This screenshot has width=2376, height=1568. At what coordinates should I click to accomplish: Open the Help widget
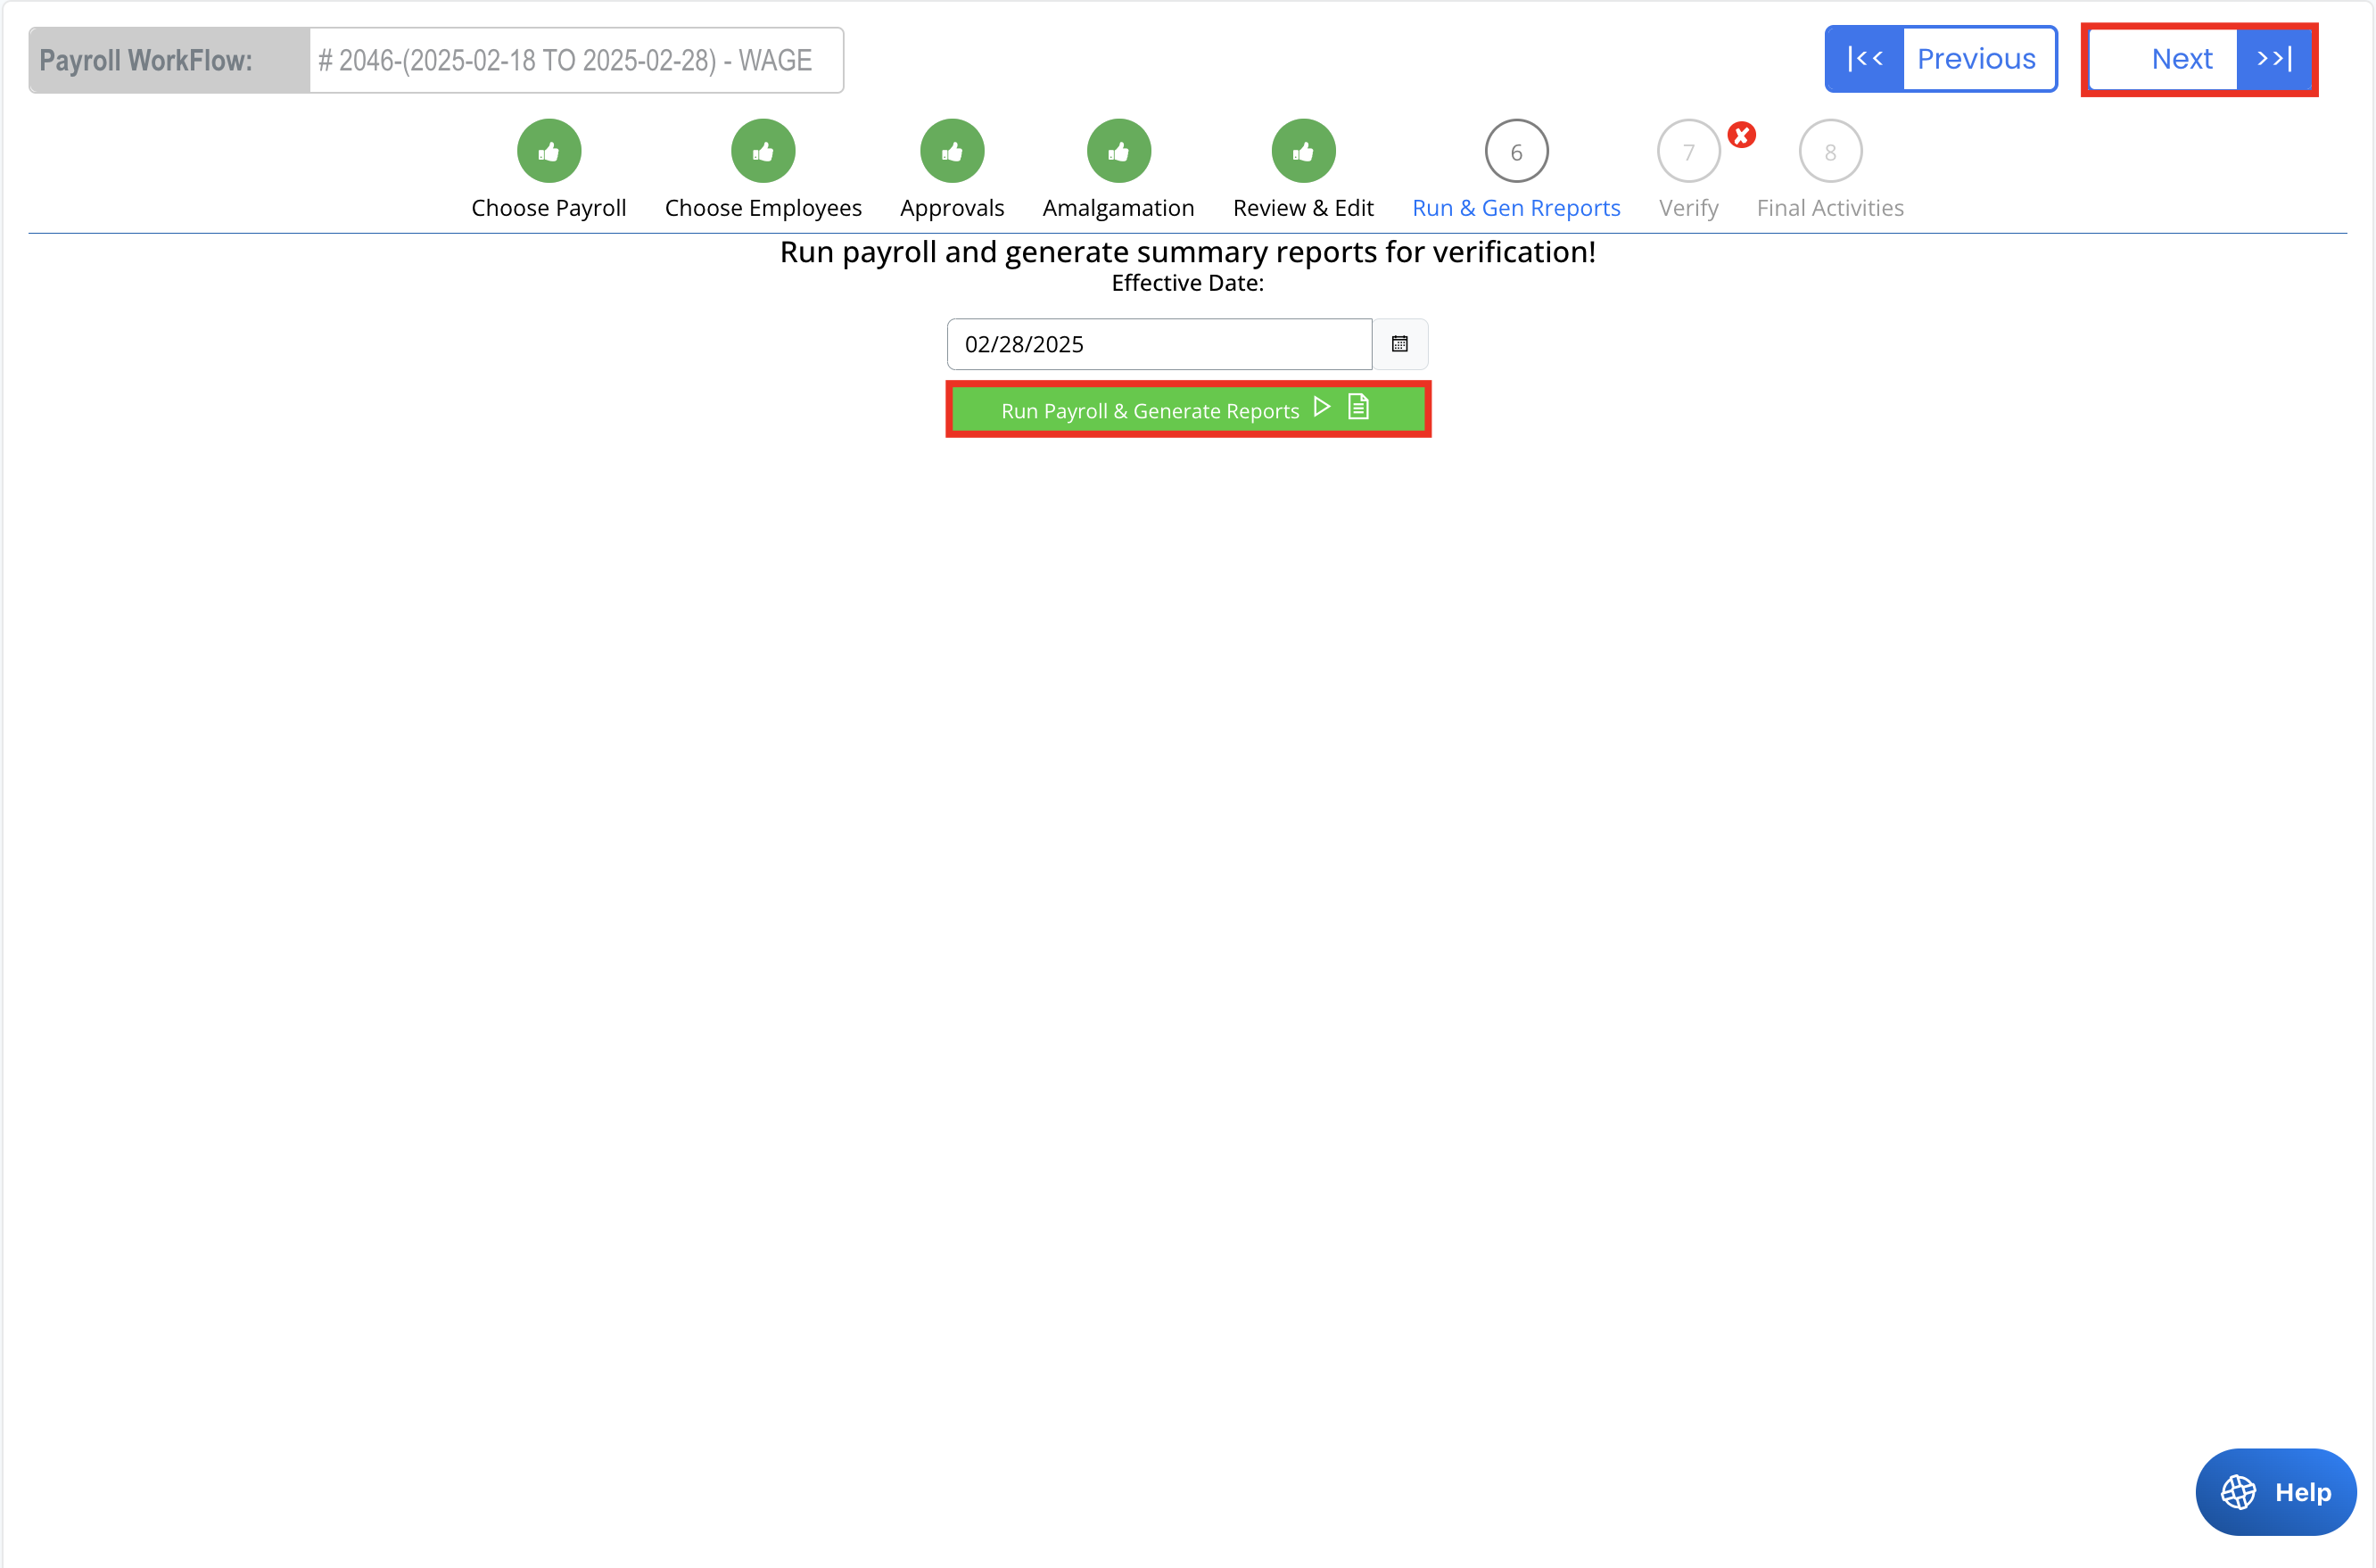(x=2275, y=1491)
